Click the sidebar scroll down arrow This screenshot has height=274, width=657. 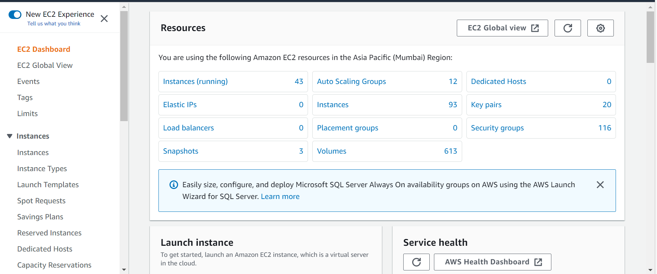pos(124,270)
